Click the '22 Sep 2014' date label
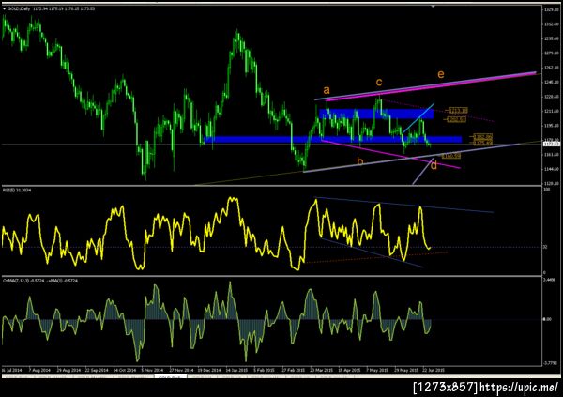 coord(97,370)
